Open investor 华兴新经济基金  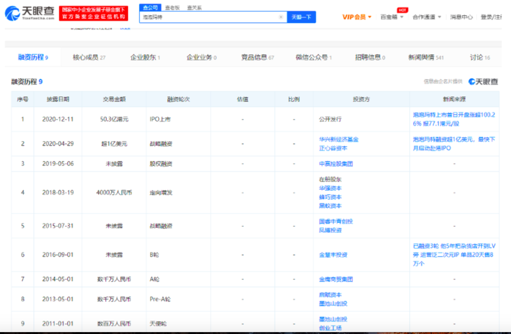[x=339, y=139]
